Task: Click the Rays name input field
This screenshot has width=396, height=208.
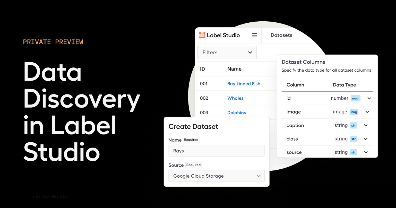Action: tap(216, 151)
